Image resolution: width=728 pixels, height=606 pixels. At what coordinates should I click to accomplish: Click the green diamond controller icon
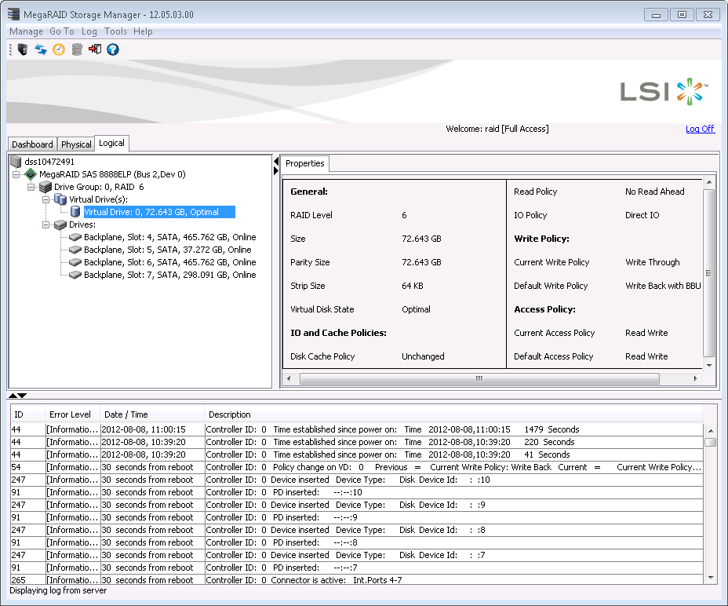(x=31, y=174)
